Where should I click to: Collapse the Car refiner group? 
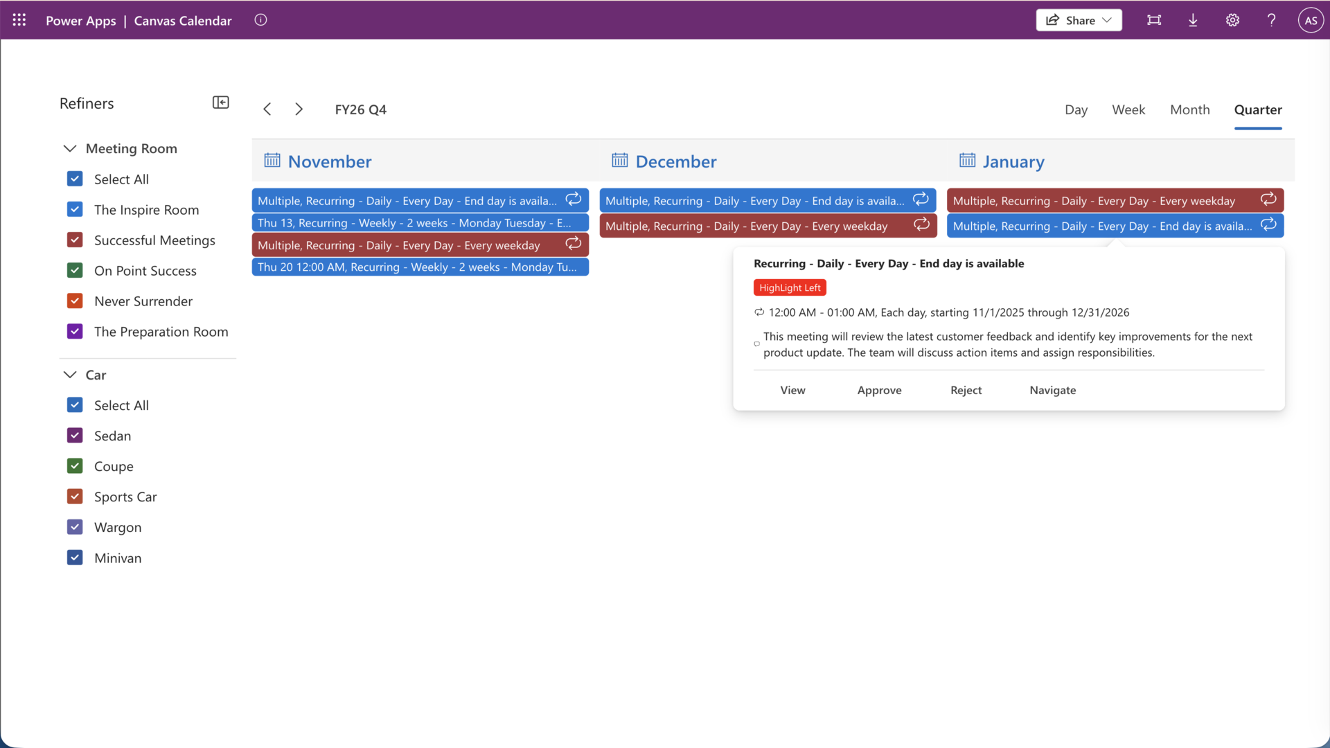coord(70,375)
